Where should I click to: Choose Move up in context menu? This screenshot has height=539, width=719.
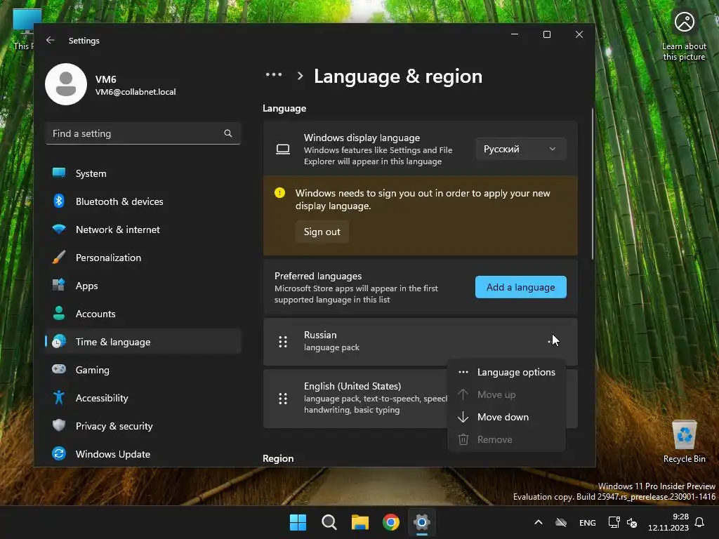pos(507,394)
